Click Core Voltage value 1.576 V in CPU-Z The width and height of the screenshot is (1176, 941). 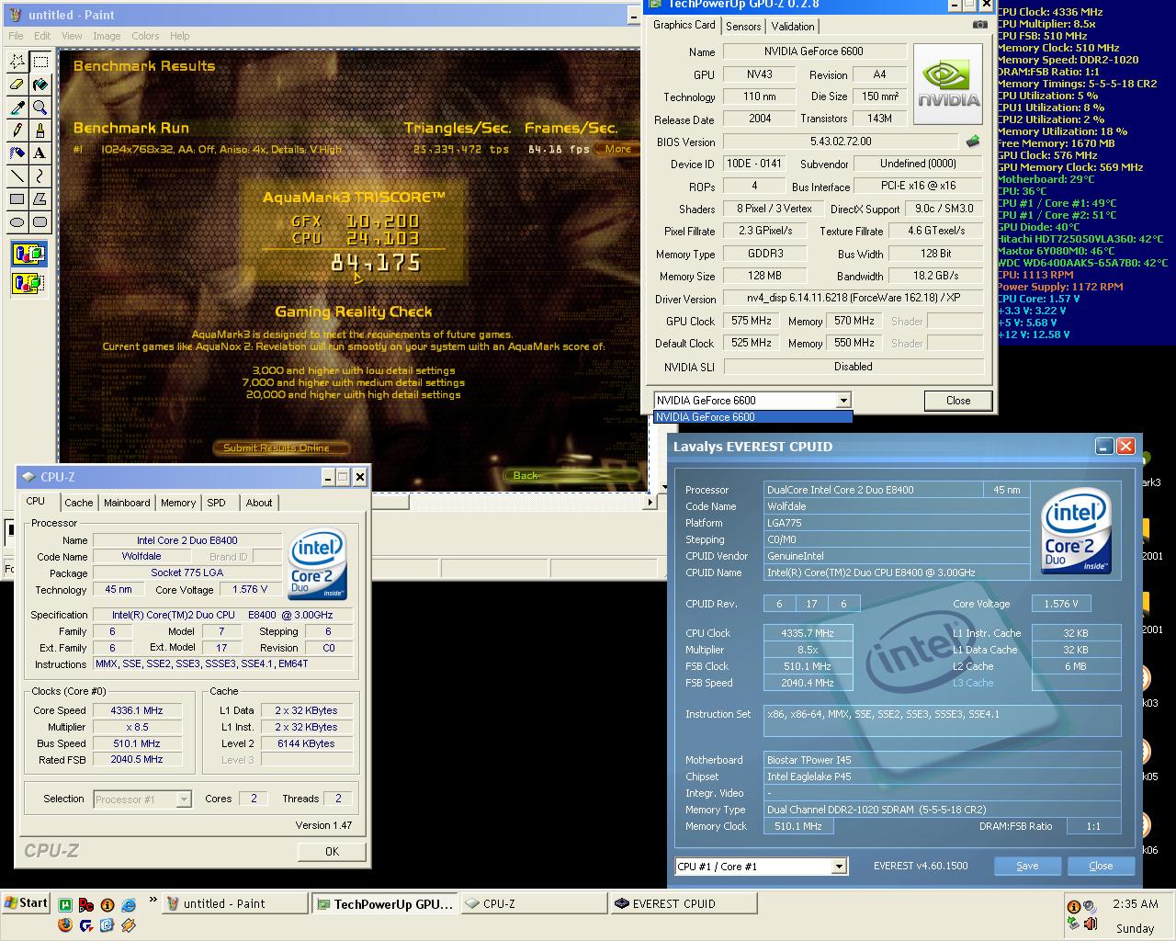coord(250,590)
